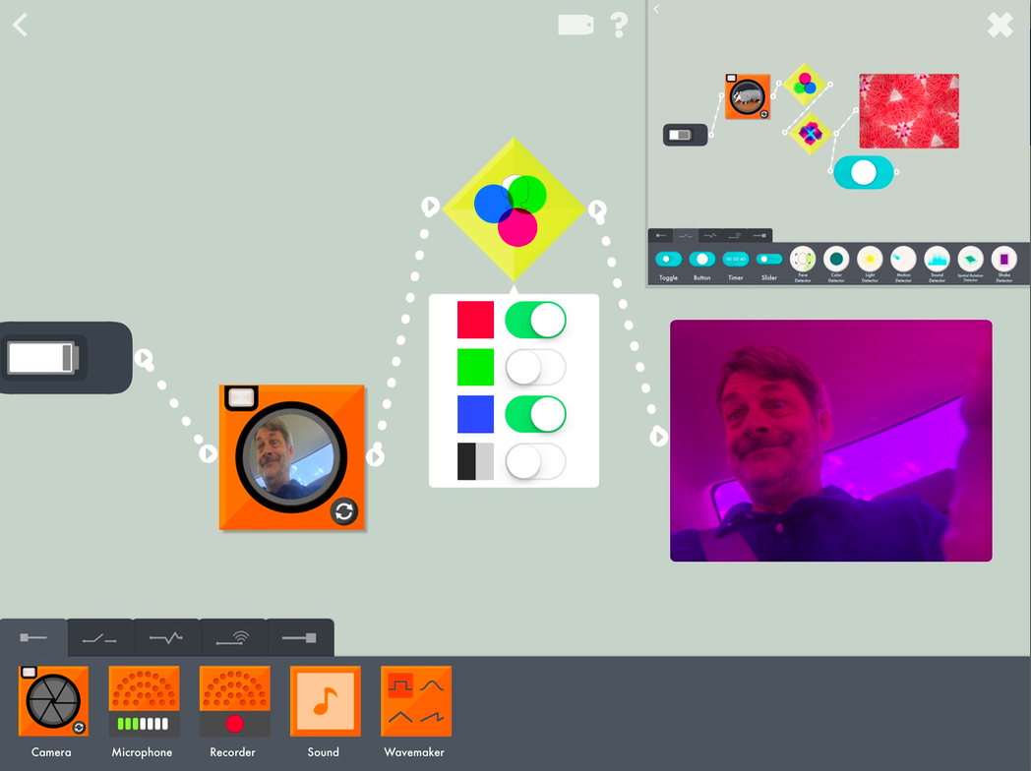Select the Camera block in the palette
The image size is (1031, 771).
[x=53, y=700]
